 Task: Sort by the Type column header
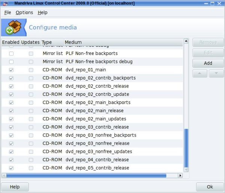pos(52,42)
